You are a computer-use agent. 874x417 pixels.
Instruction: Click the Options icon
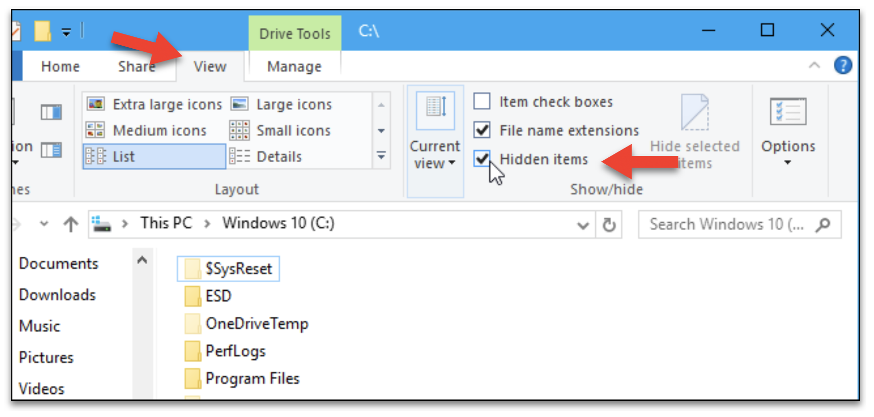[x=788, y=112]
